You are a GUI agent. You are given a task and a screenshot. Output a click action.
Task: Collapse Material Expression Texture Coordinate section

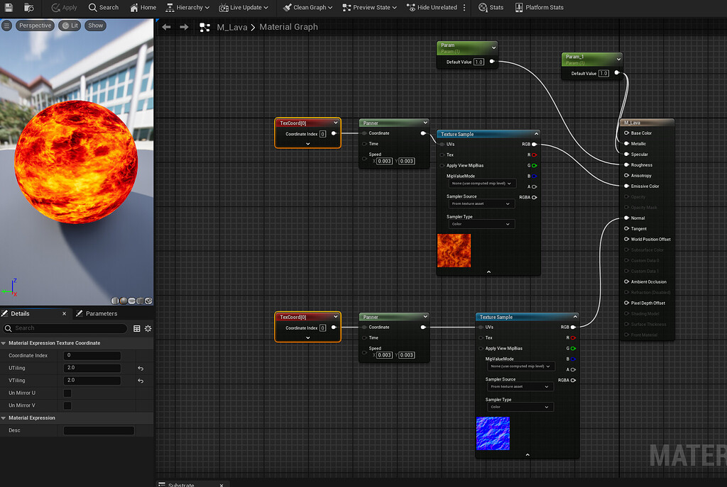click(x=4, y=343)
